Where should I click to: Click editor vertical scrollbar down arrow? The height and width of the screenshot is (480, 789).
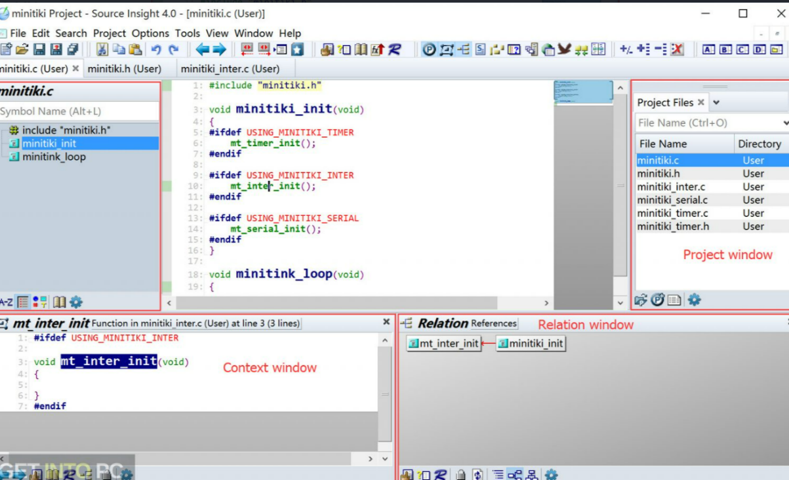(x=620, y=303)
